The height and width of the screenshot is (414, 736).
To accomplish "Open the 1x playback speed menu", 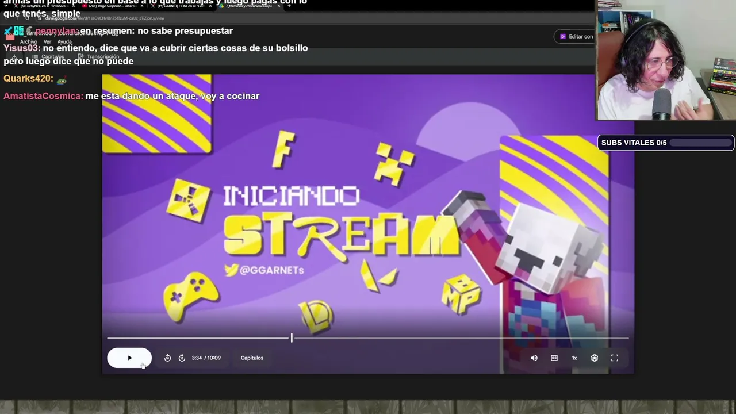I will tap(574, 358).
